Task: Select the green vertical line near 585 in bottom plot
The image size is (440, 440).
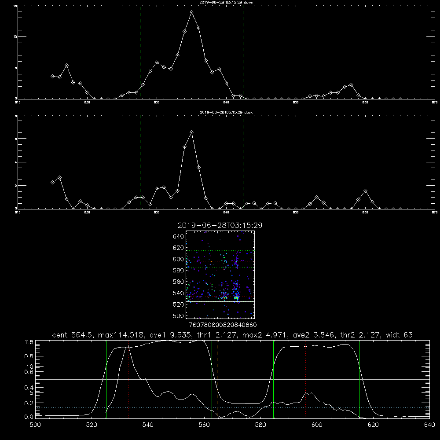Action: click(273, 379)
